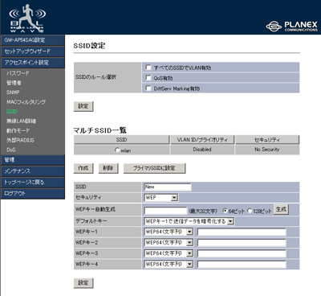Click ログアウト to log out
This screenshot has width=321, height=296.
[x=33, y=194]
